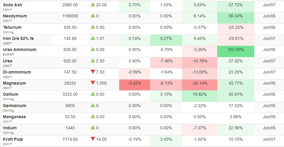Click the 152.00% yearly change cell
Screen dimensions: 284x147
click(236, 52)
